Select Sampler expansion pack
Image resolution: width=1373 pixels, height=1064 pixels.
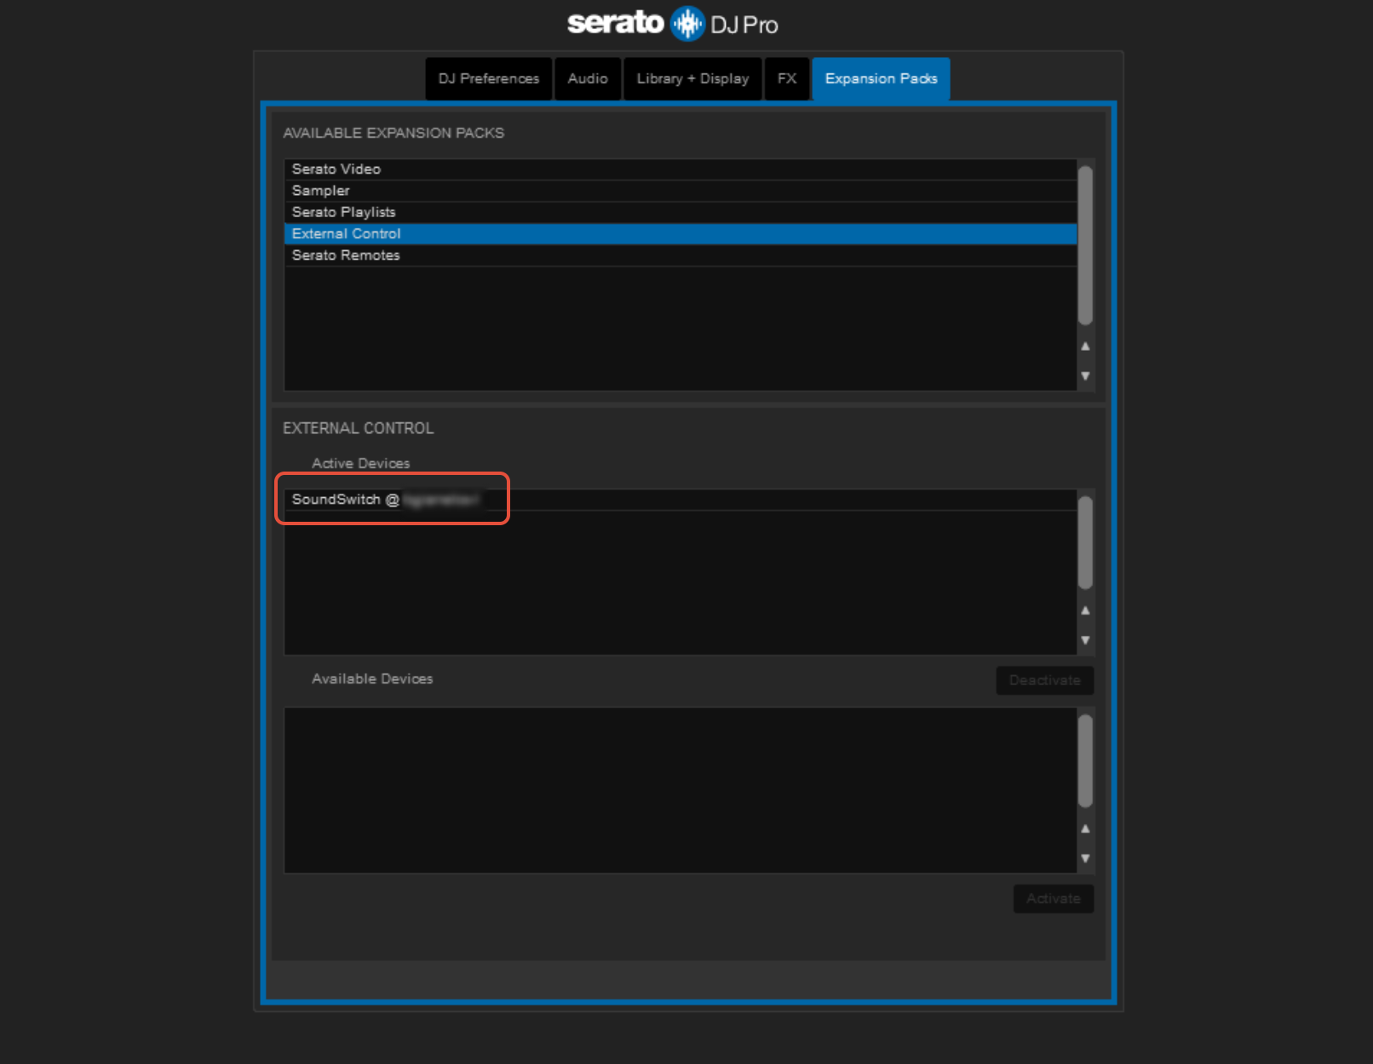coord(681,191)
